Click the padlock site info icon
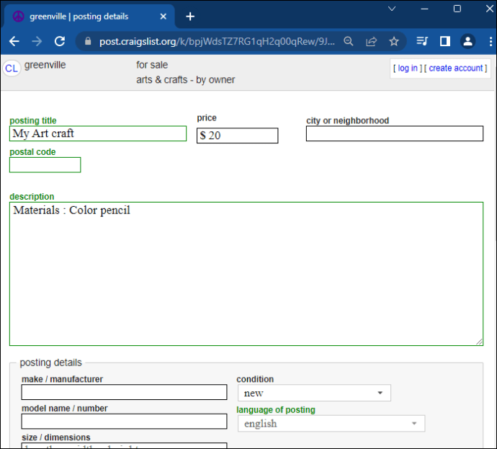 (88, 41)
